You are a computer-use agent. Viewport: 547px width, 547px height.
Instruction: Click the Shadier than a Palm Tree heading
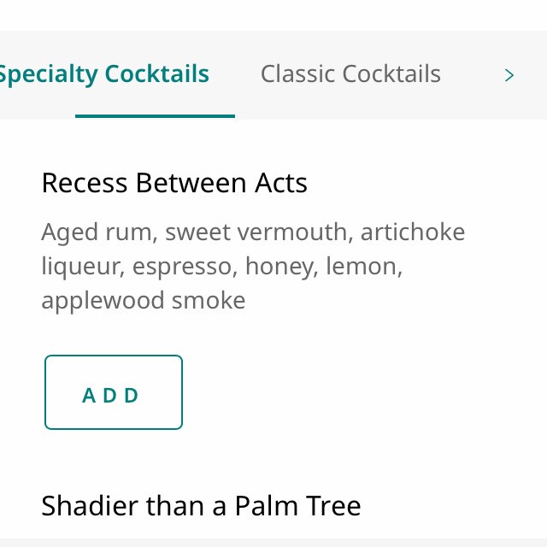201,505
